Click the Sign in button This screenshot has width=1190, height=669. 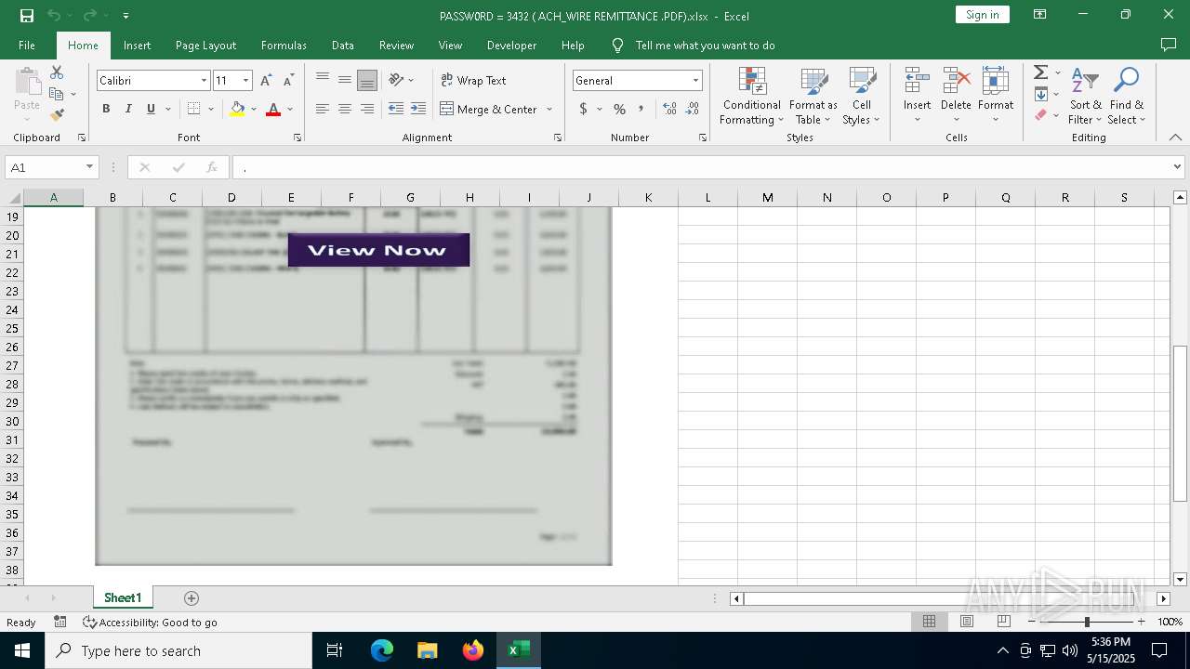[x=982, y=15]
